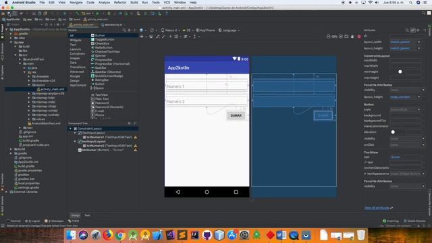Toggle the orientation selector in the design toolbar
Screen dimensions: 432x243
point(153,30)
